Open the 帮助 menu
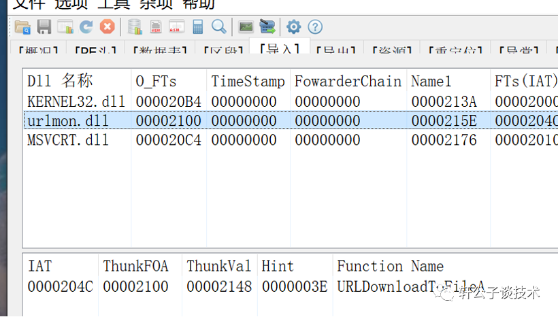The height and width of the screenshot is (317, 558). pyautogui.click(x=198, y=4)
